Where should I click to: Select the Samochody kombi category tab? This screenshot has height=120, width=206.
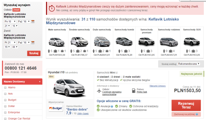pos(124,42)
